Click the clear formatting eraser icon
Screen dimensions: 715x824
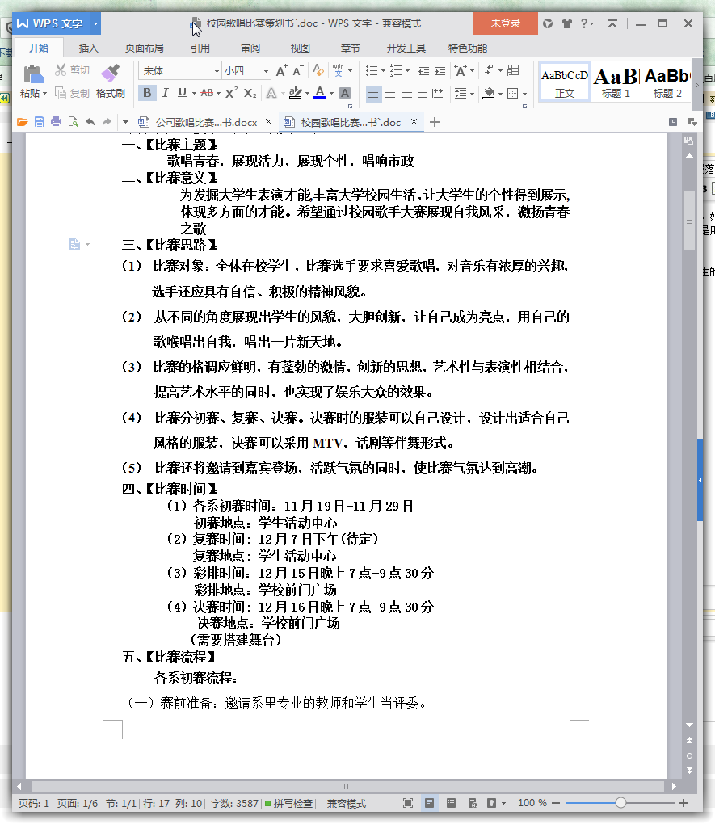click(318, 70)
